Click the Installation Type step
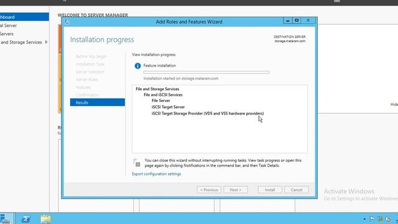398x224 pixels. (x=90, y=64)
